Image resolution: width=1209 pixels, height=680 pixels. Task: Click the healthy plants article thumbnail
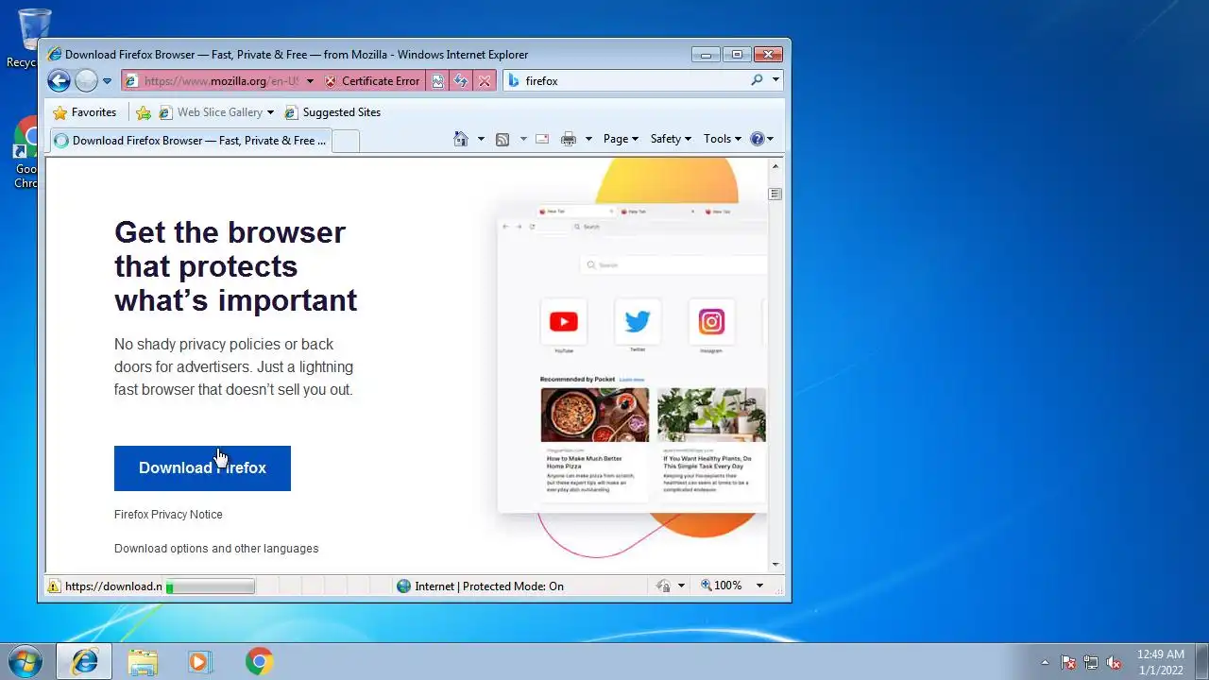(711, 415)
